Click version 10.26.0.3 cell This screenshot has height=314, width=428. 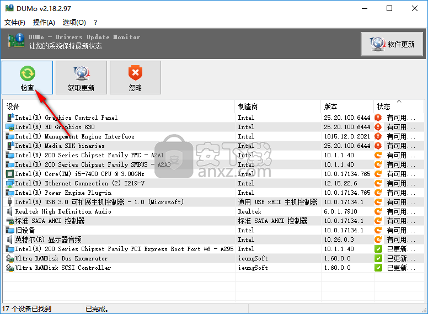tap(339, 240)
